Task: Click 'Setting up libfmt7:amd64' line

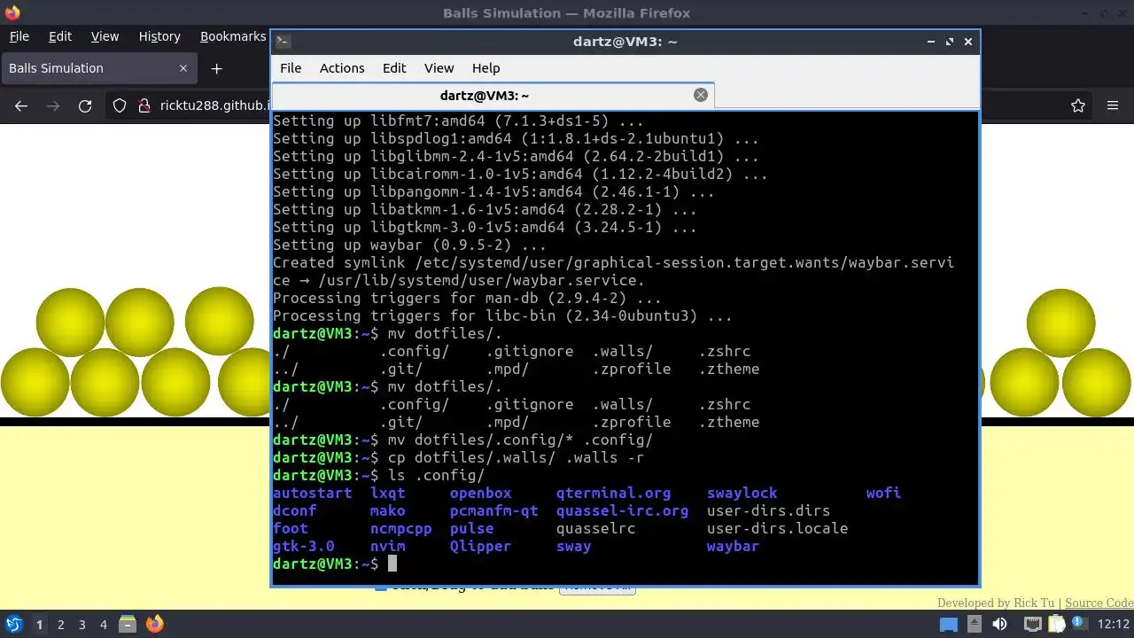Action: [x=458, y=121]
